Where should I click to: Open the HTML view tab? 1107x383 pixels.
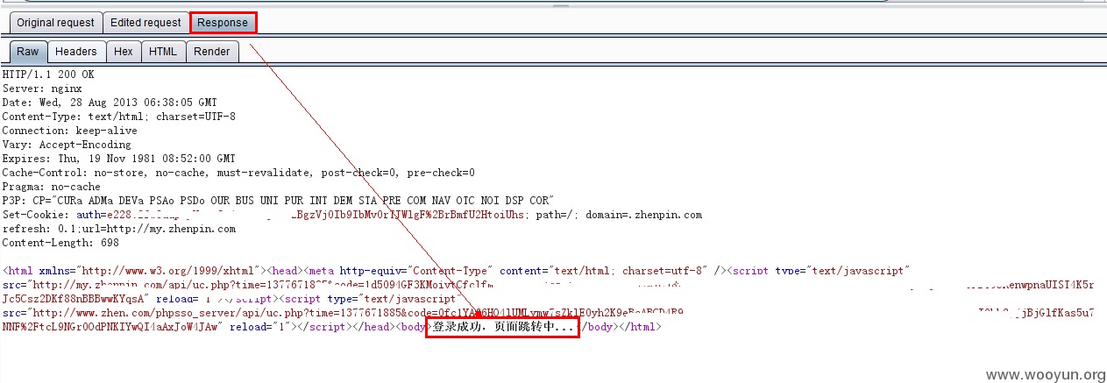tap(163, 52)
